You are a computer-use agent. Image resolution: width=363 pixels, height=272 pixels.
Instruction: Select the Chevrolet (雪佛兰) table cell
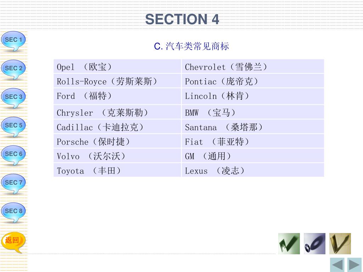253,66
